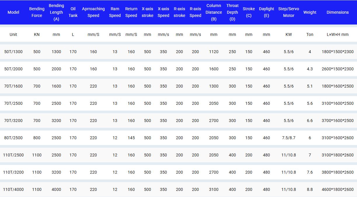Viewport: 357px width, 197px height.
Task: Select the Stroke (C) header
Action: click(x=249, y=12)
